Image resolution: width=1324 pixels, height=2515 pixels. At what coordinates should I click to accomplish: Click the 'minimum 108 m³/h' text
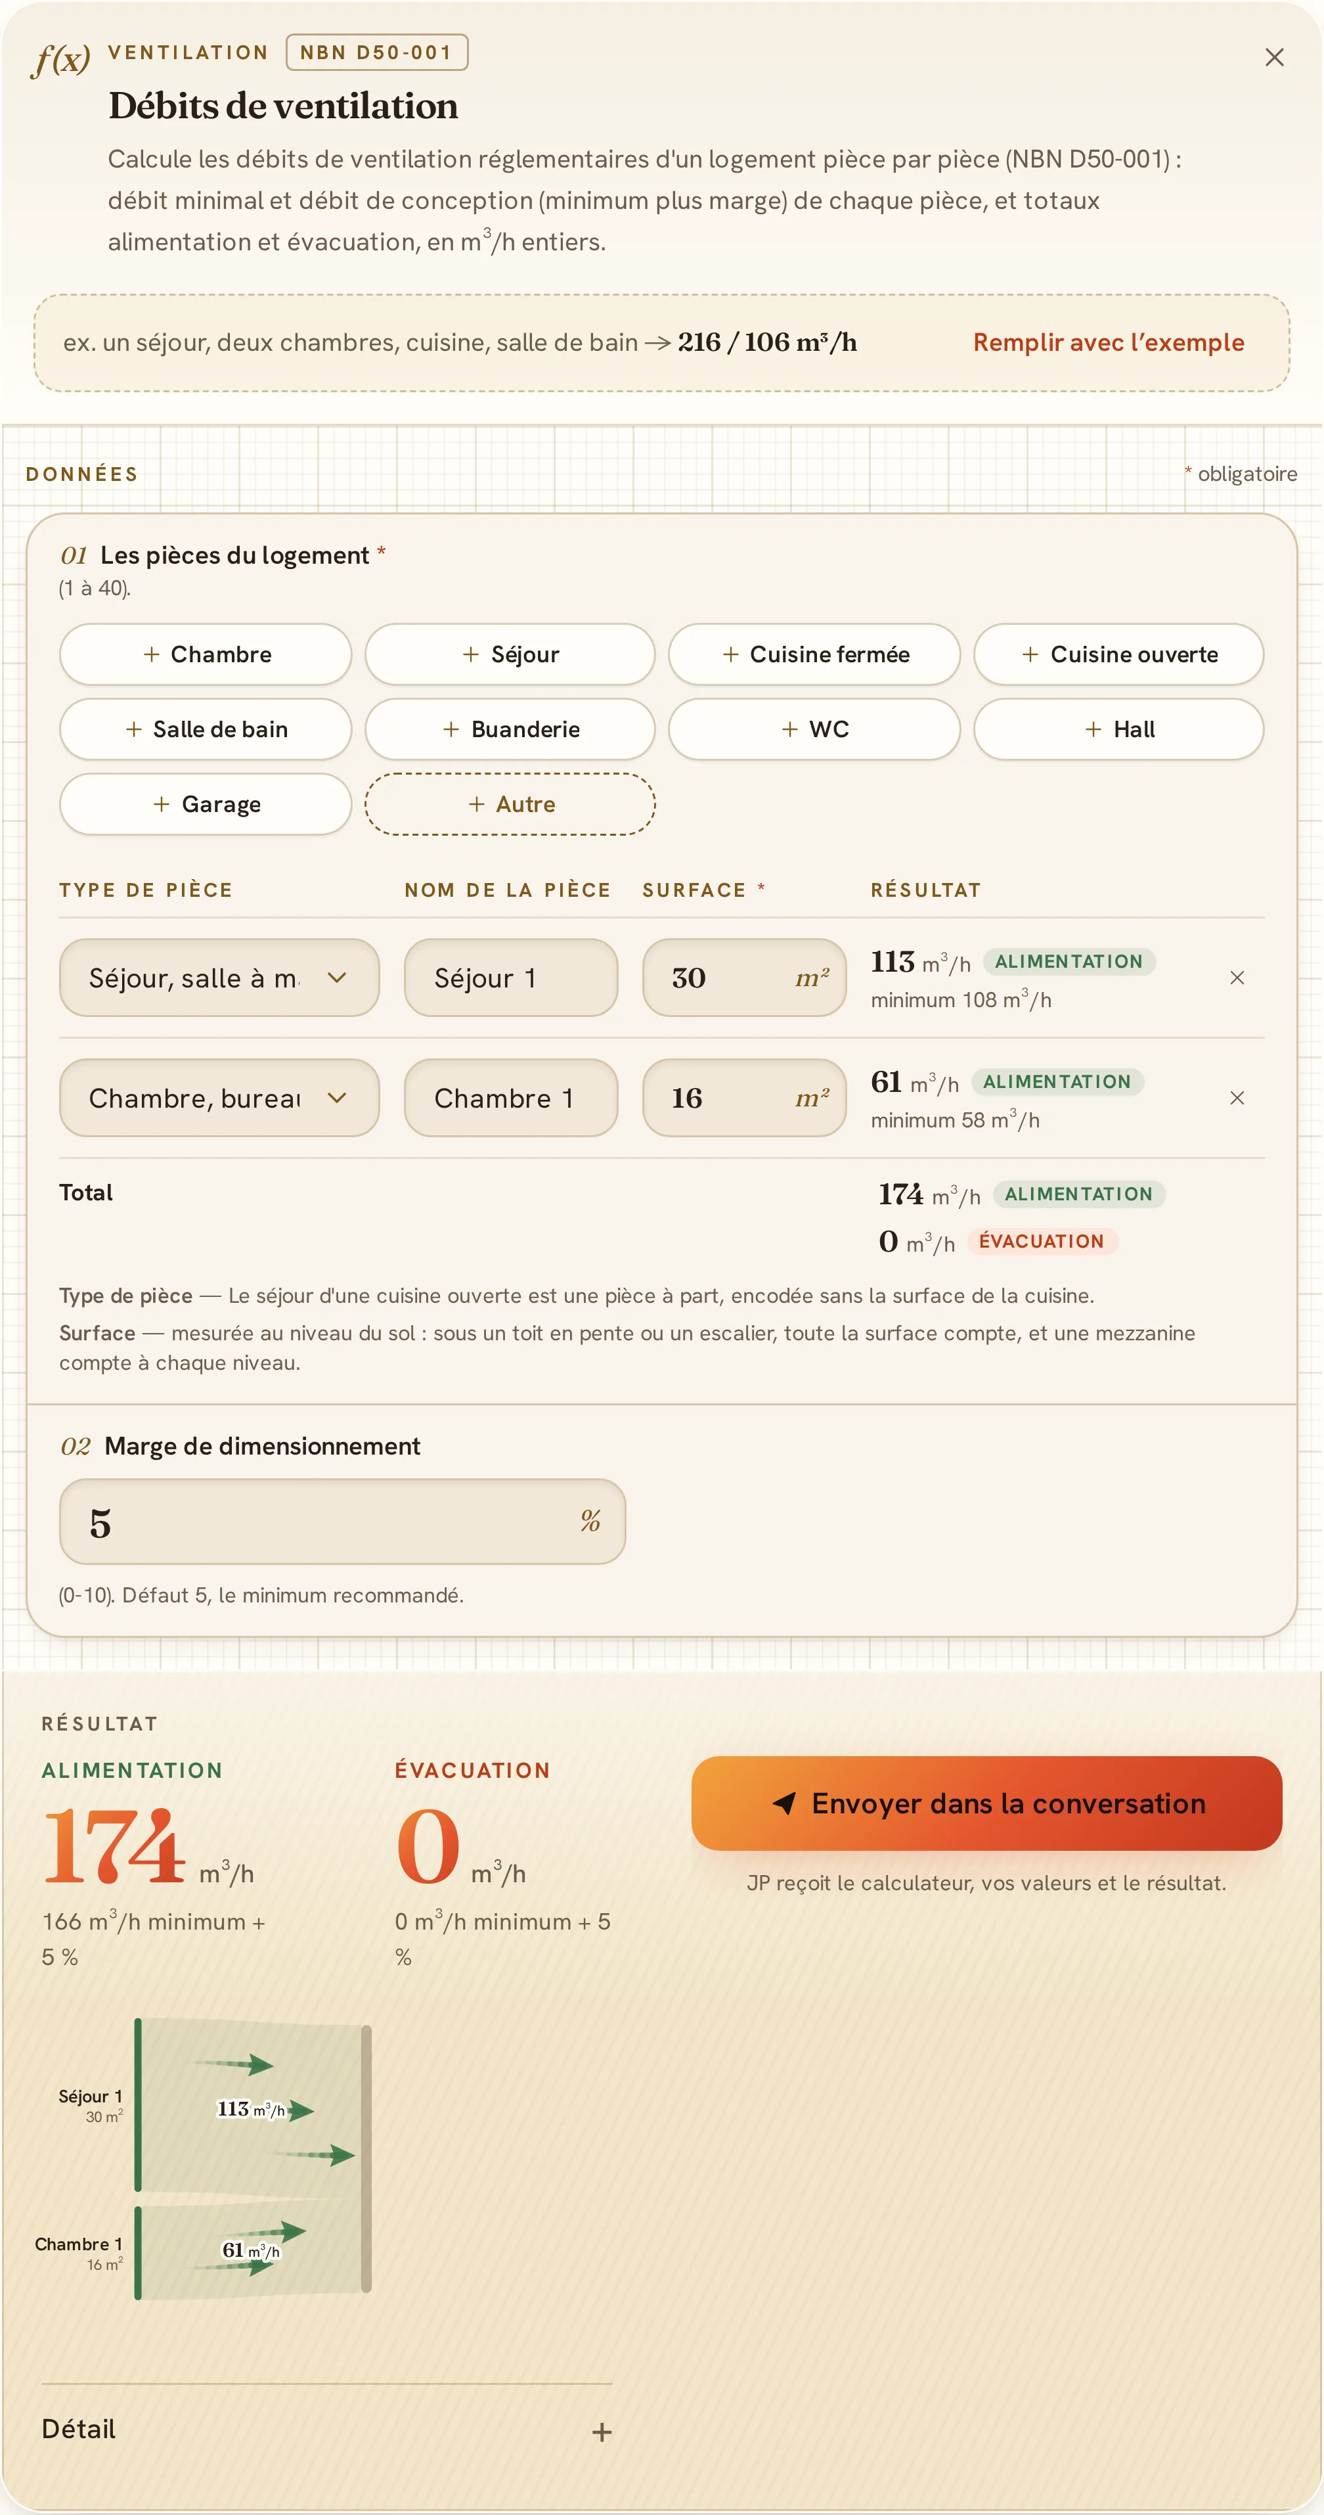tap(960, 1000)
